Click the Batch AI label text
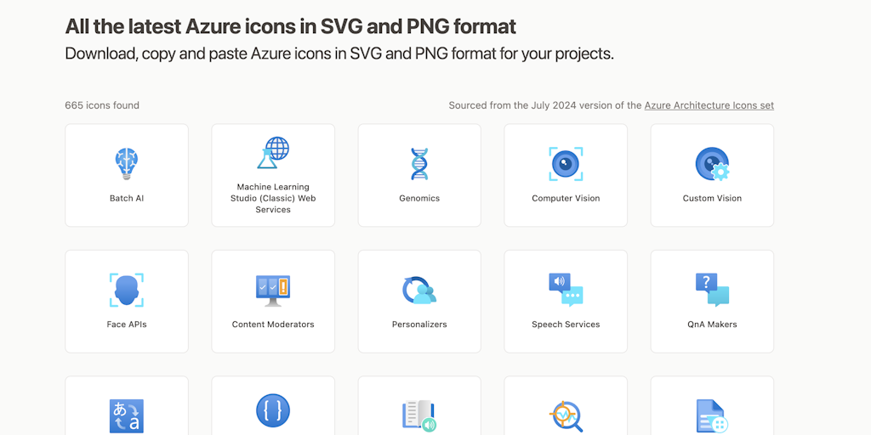Image resolution: width=871 pixels, height=435 pixels. tap(127, 198)
